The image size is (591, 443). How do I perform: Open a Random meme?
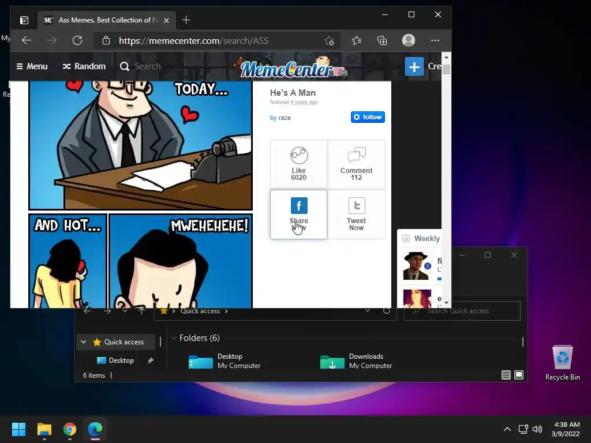pyautogui.click(x=84, y=66)
